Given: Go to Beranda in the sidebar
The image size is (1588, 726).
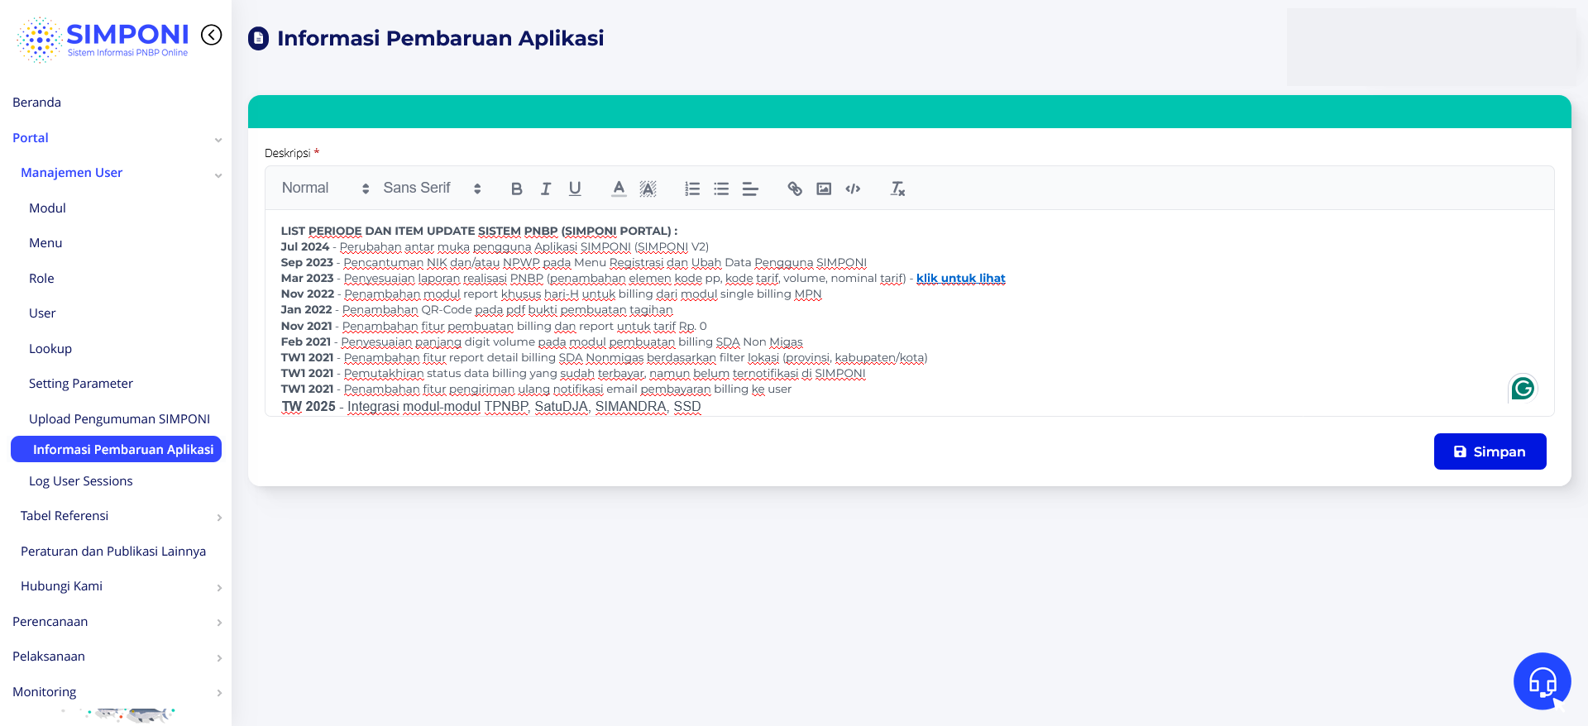Looking at the screenshot, I should (37, 103).
